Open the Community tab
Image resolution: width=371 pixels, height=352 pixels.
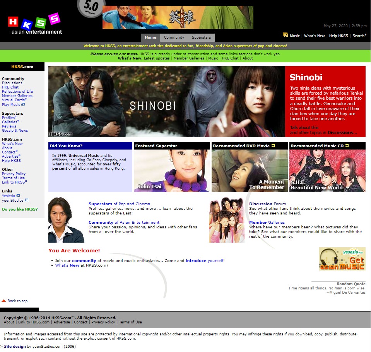coord(174,37)
